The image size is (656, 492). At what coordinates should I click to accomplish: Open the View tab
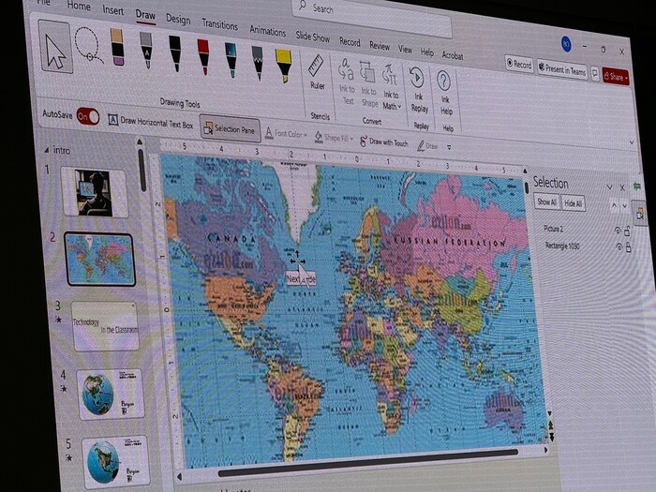[405, 49]
